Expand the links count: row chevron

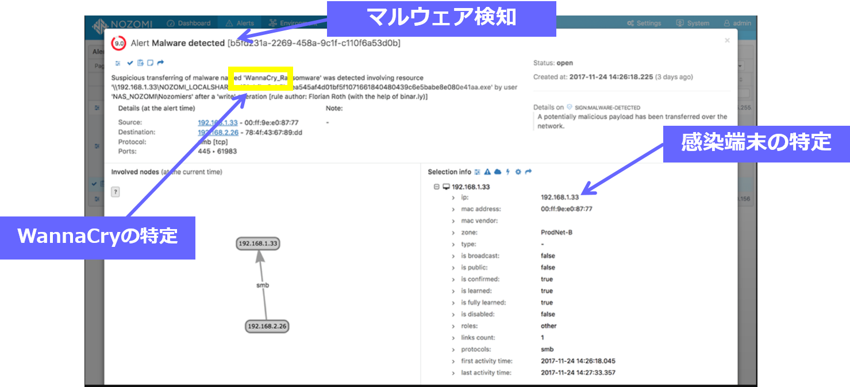pos(453,338)
